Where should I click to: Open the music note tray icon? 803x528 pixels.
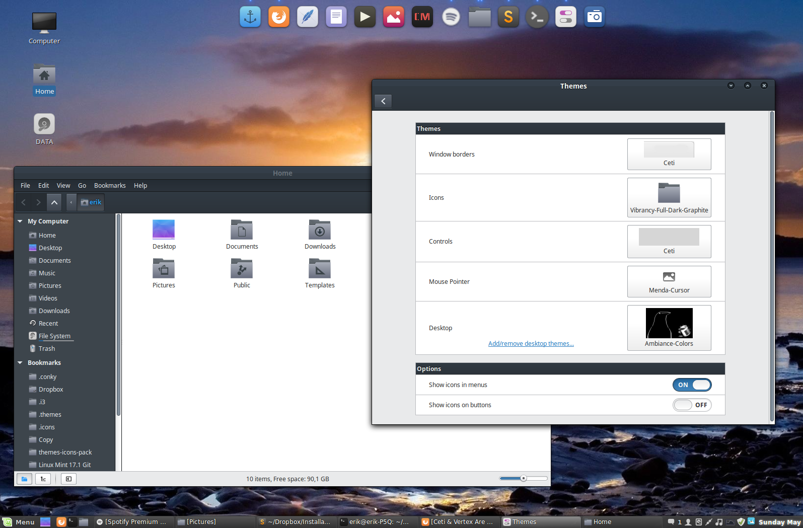pyautogui.click(x=719, y=522)
